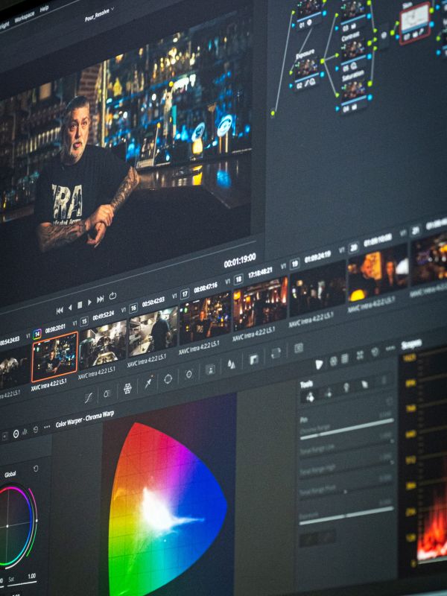447x596 pixels.
Task: Select clip 14 thumbnail in the timeline
Action: point(54,357)
